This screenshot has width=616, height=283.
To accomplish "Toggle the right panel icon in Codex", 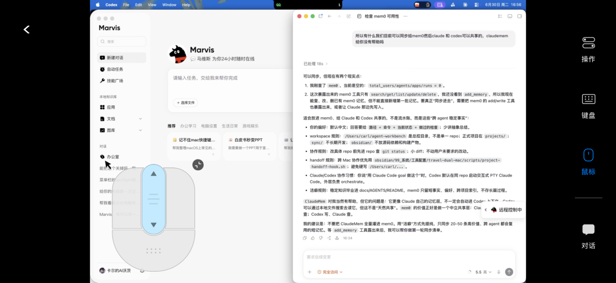I will tap(520, 16).
